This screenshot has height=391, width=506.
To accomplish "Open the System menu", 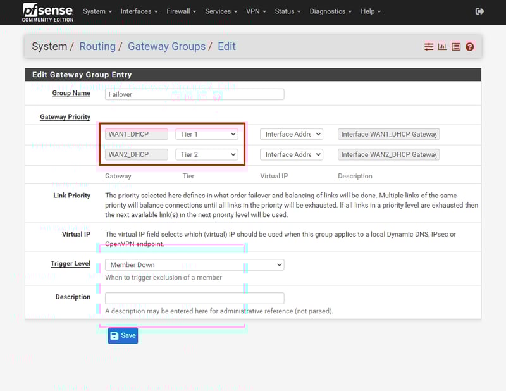I will point(97,11).
